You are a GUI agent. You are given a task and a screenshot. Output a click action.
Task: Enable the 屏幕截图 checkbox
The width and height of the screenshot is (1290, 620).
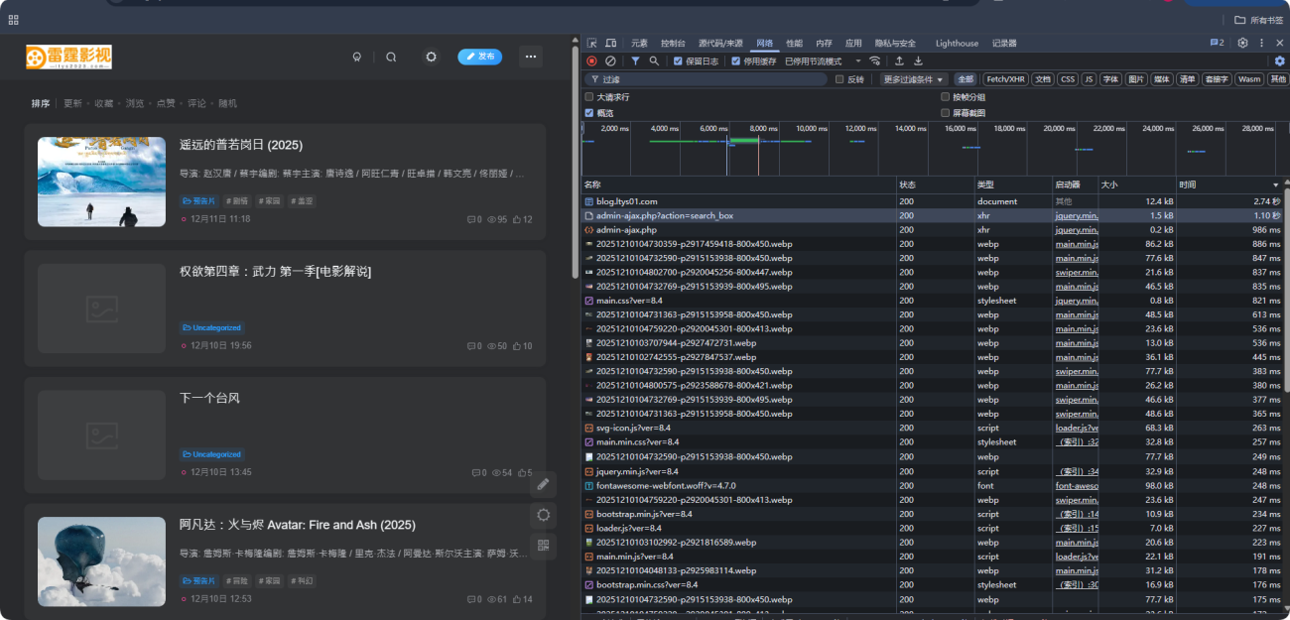tap(946, 113)
